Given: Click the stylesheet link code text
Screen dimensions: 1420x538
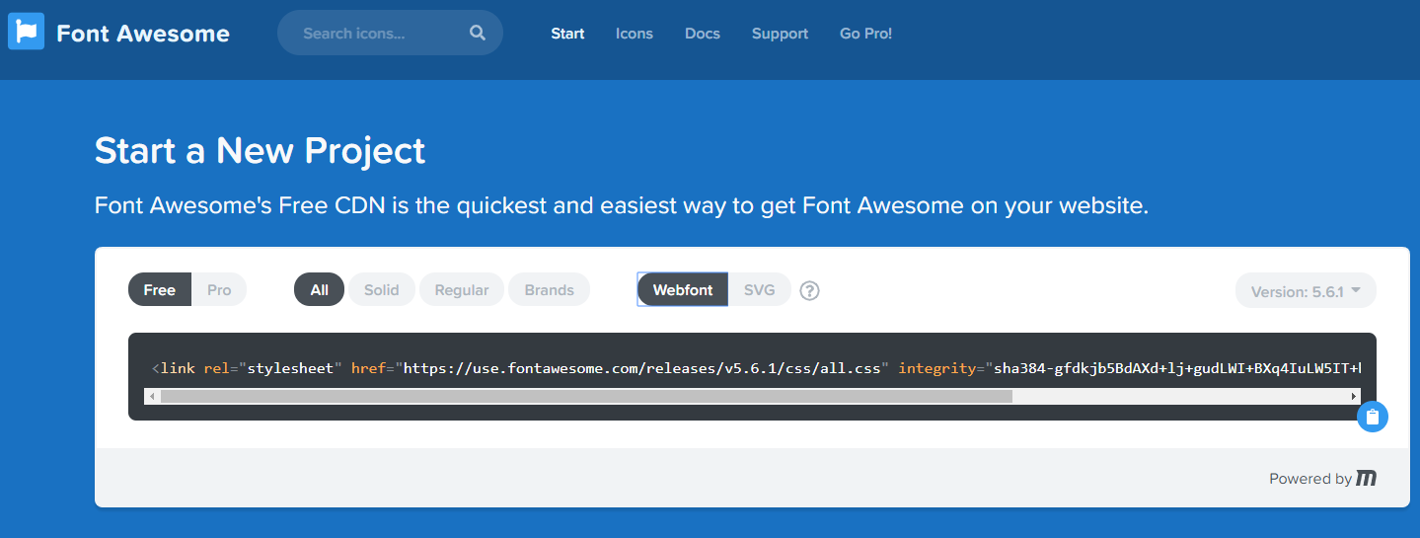Looking at the screenshot, I should coord(757,368).
